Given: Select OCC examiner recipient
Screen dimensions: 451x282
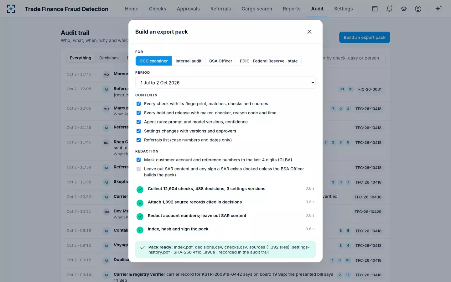Looking at the screenshot, I should tap(153, 61).
